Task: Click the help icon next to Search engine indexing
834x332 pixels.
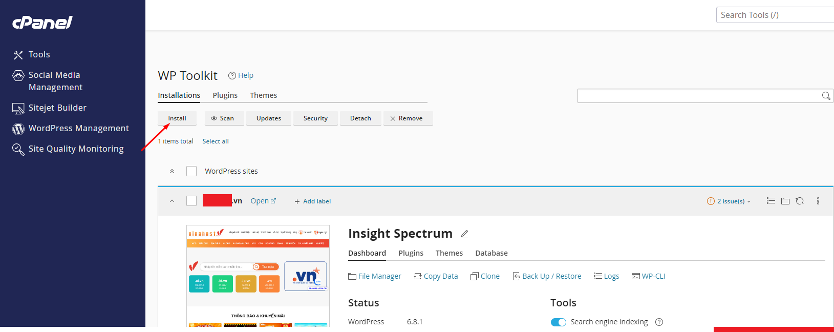Action: click(659, 322)
